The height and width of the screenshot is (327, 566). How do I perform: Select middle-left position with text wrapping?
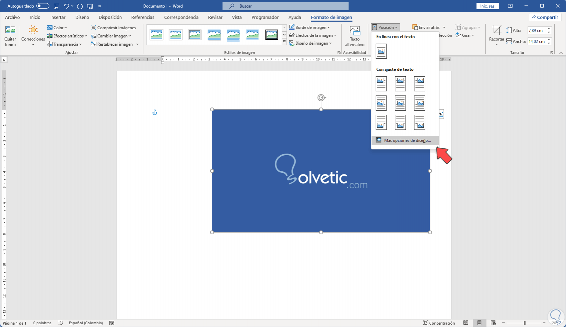(x=381, y=103)
